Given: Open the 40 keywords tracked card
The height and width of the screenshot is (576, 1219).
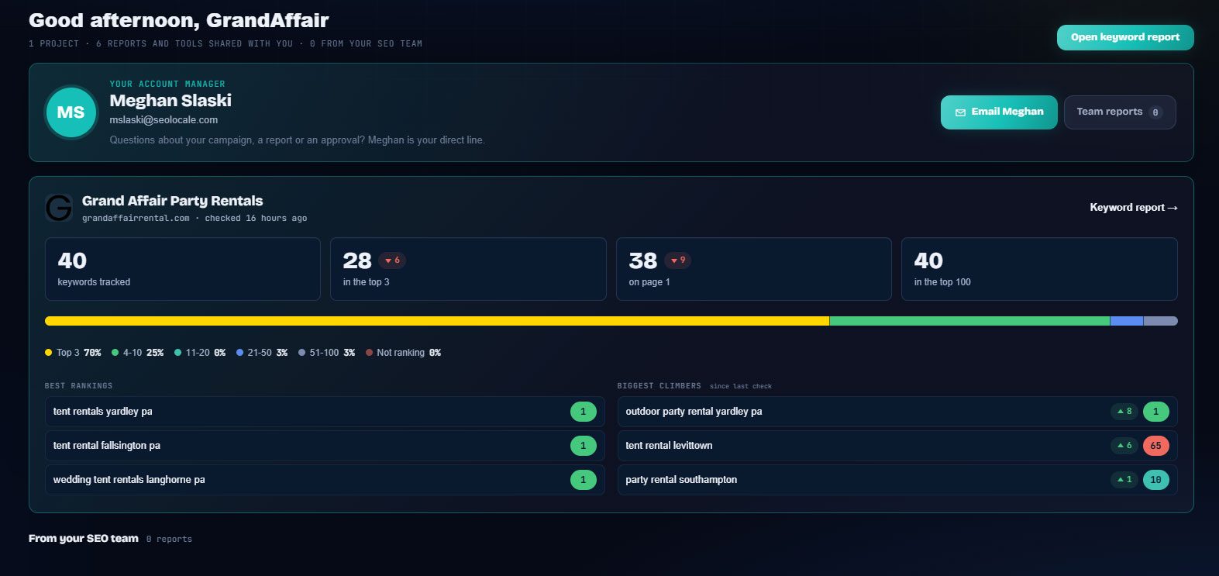Looking at the screenshot, I should tap(183, 269).
